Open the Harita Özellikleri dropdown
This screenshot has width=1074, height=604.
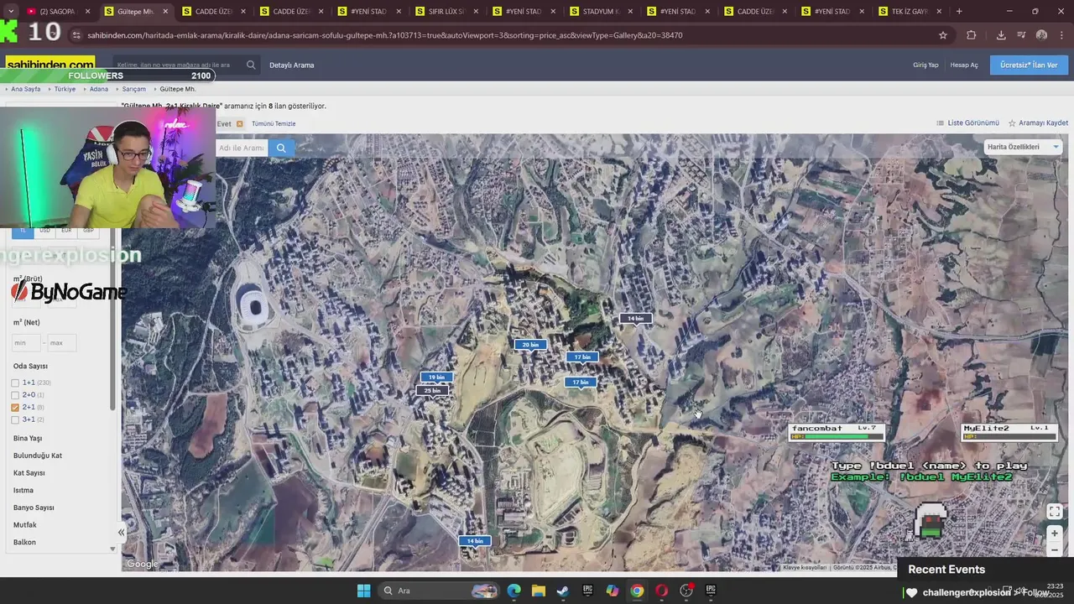(x=1024, y=147)
